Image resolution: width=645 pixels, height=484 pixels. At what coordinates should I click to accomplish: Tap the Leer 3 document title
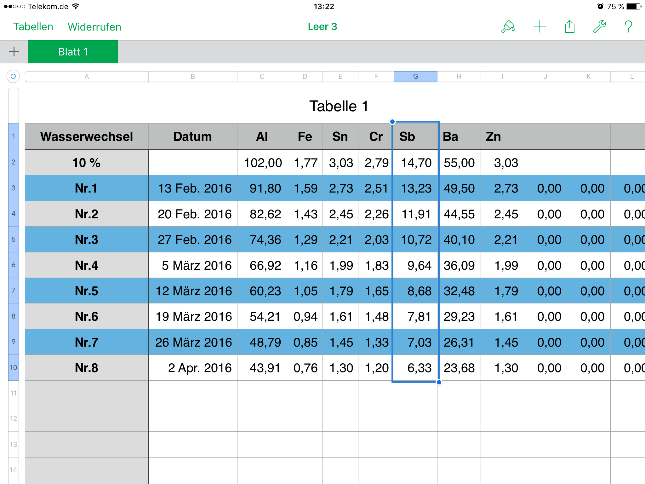322,27
